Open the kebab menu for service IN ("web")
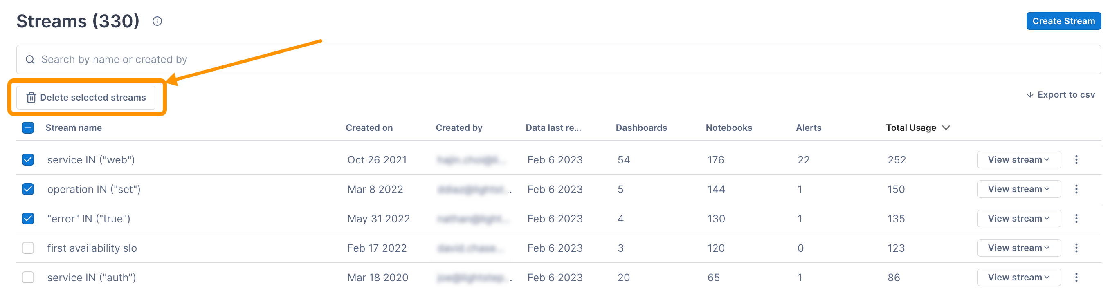 tap(1076, 159)
